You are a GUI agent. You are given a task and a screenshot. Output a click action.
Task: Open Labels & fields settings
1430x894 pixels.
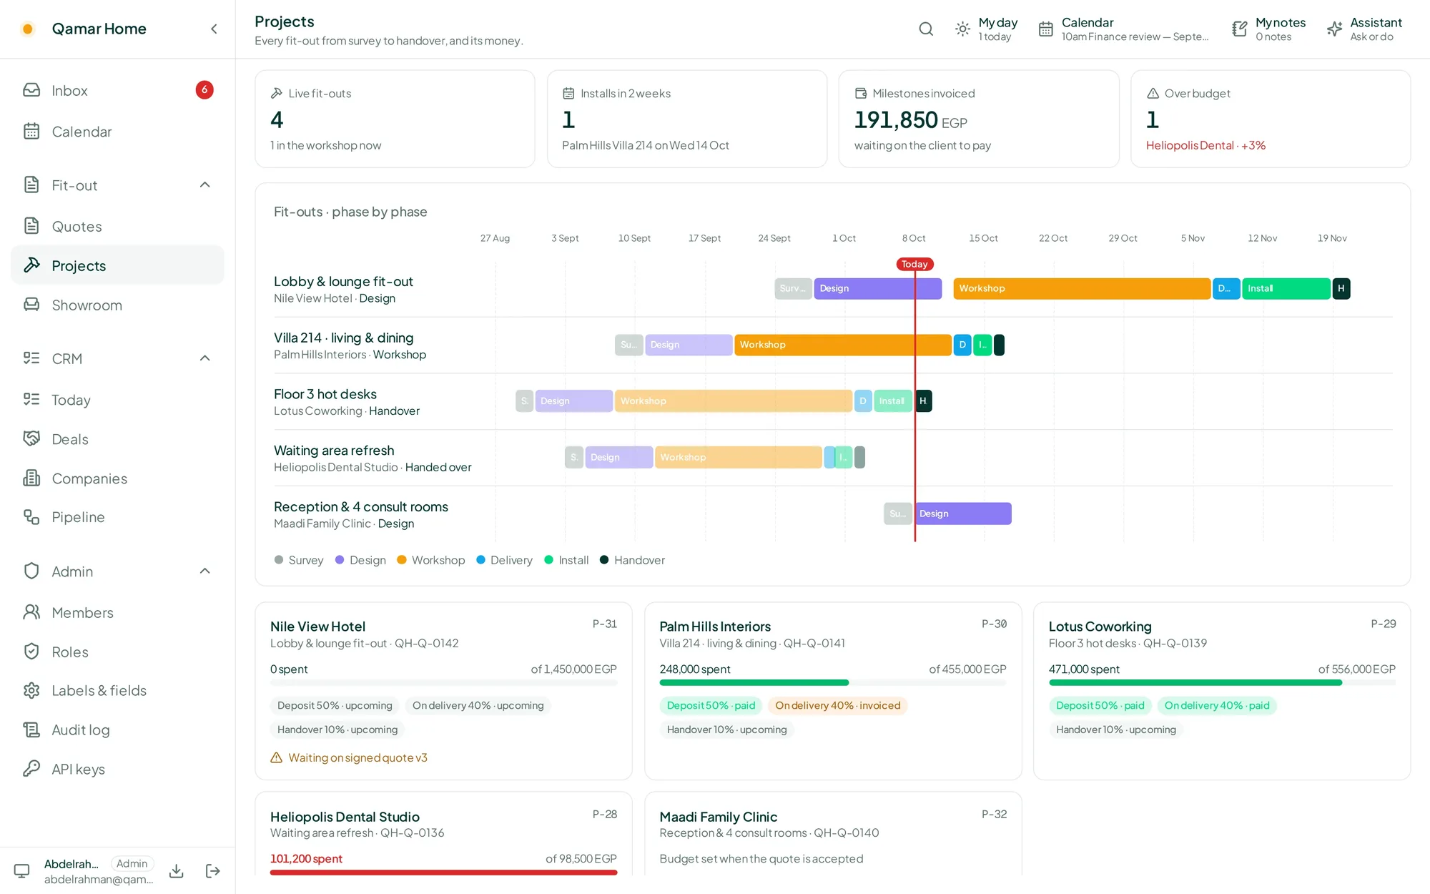click(118, 690)
